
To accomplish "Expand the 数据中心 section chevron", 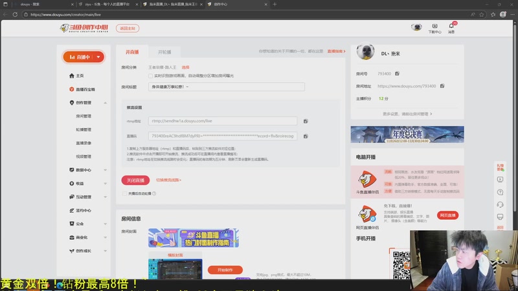I will coord(105,170).
